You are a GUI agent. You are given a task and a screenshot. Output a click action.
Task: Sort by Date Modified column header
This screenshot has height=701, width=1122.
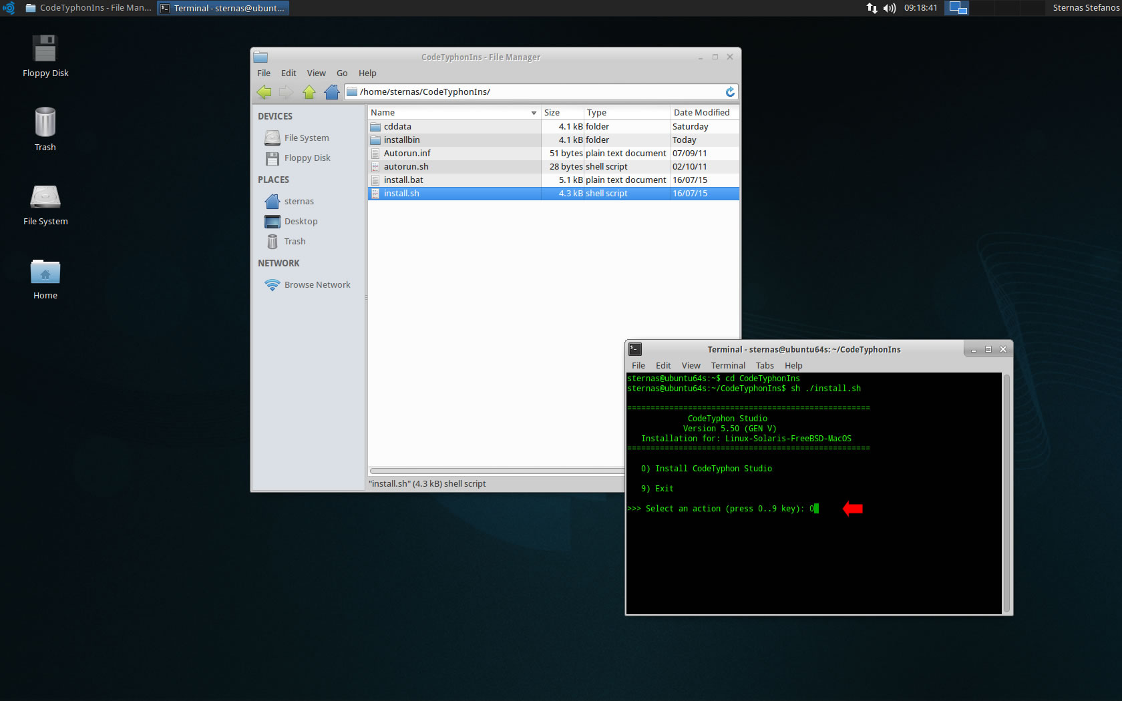point(705,113)
